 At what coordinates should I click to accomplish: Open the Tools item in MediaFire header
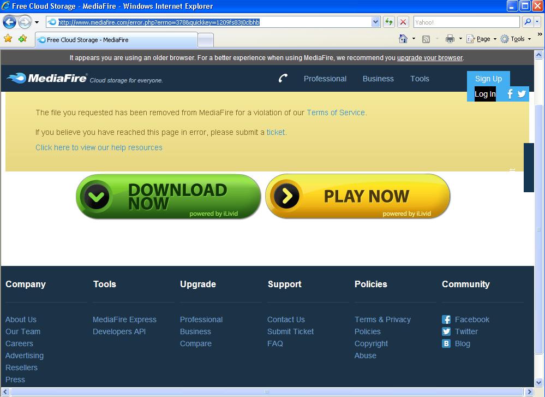coord(420,79)
